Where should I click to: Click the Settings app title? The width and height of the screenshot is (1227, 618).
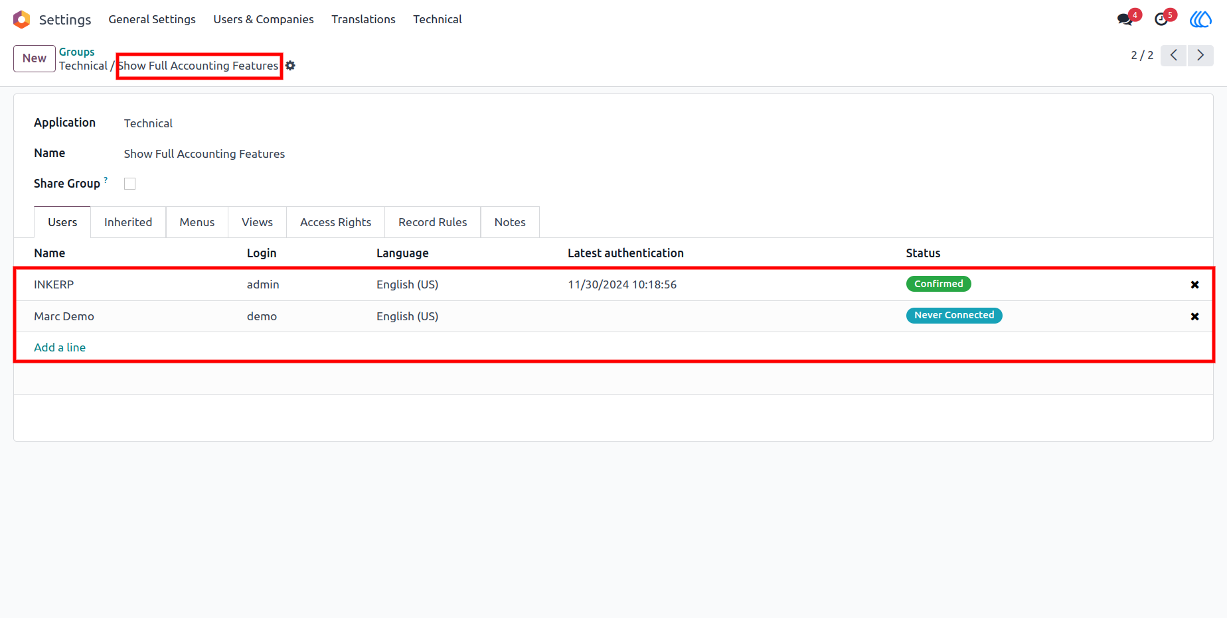coord(65,19)
